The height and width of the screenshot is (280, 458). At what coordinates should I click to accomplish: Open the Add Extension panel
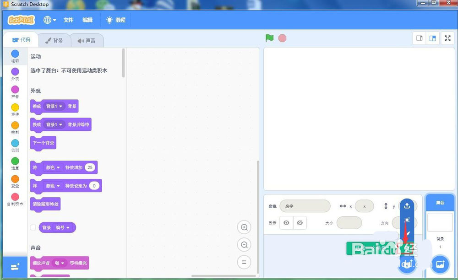(x=15, y=267)
